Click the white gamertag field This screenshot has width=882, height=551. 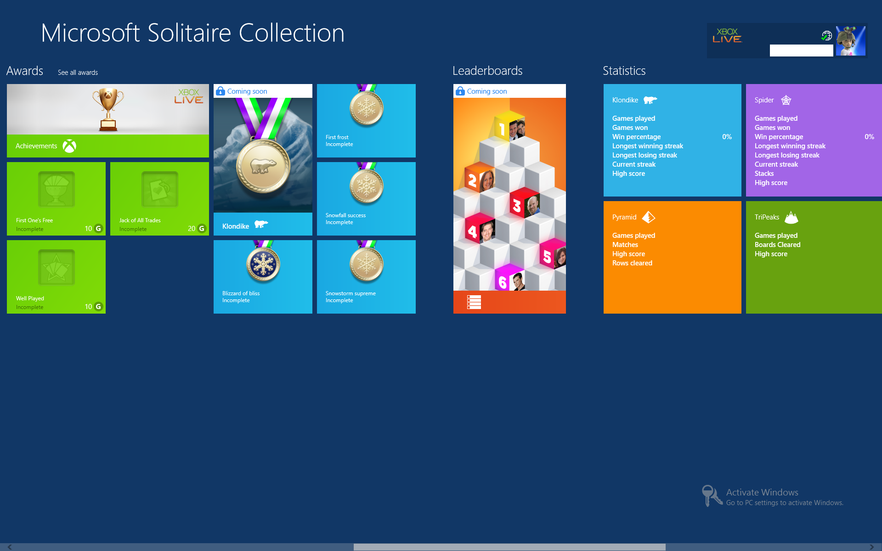click(x=801, y=51)
